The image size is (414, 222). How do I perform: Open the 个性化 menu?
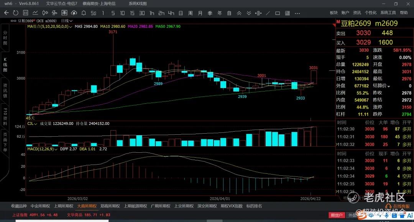[370, 13]
